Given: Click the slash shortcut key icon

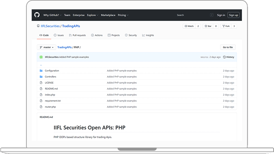Looking at the screenshot, I should 211,15.
